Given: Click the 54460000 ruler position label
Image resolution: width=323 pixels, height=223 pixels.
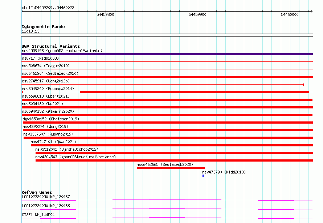Looking at the screenshot, I should click(x=290, y=14).
